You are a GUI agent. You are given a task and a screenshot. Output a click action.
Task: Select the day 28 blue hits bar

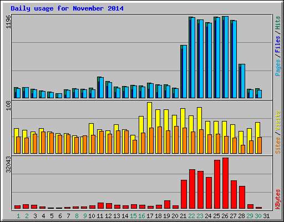tap(243, 81)
